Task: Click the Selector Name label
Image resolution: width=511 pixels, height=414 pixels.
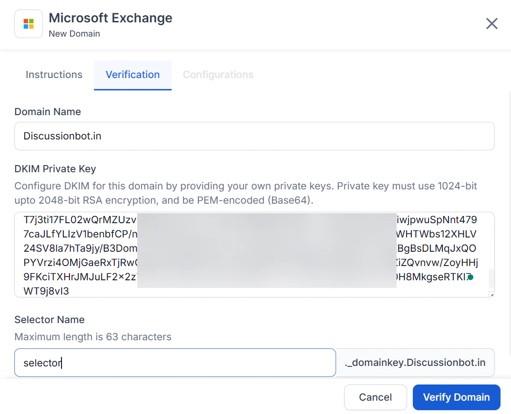Action: click(49, 320)
